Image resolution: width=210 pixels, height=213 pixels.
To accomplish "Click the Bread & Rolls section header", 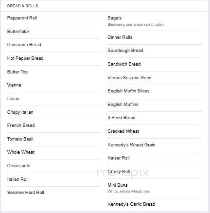I will pos(22,6).
